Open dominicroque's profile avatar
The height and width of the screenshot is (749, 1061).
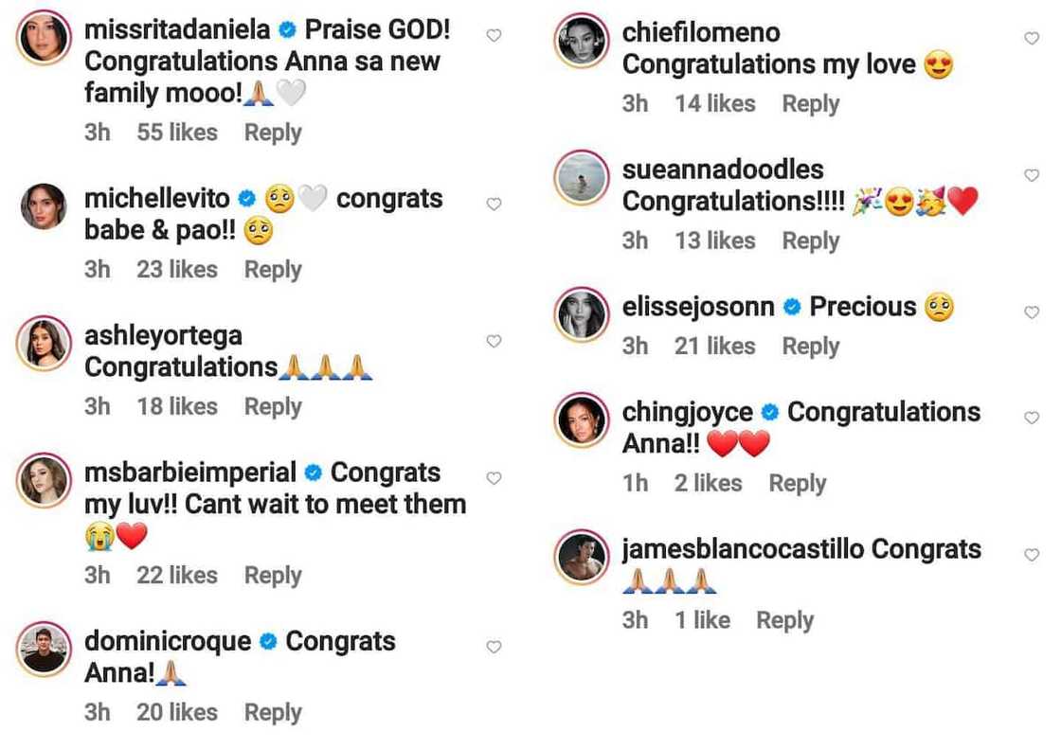tap(44, 649)
